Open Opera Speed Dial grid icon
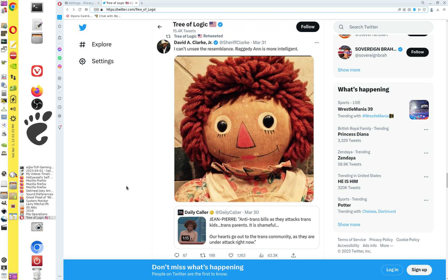The image size is (448, 280). (86, 10)
